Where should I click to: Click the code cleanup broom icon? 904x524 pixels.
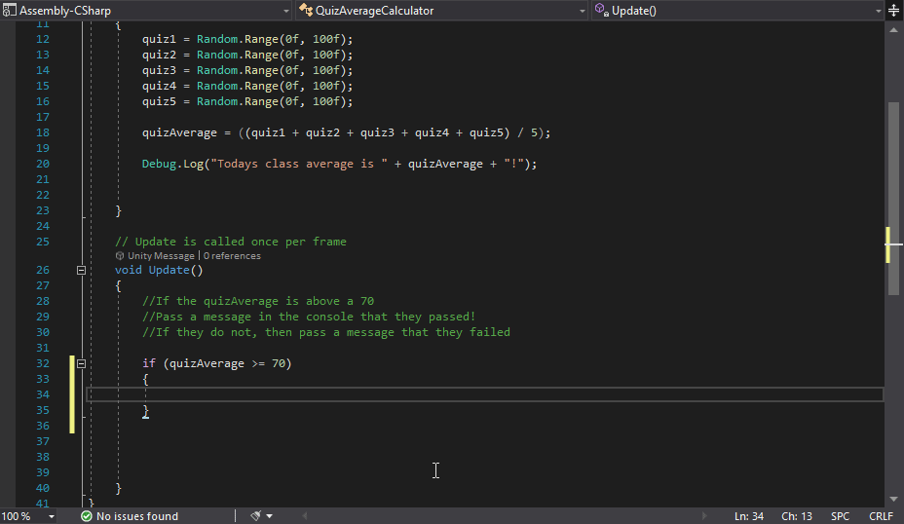(x=256, y=516)
